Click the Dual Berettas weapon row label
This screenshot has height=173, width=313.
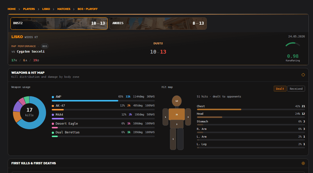pyautogui.click(x=68, y=132)
